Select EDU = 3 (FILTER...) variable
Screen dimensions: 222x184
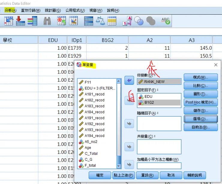click(x=97, y=88)
